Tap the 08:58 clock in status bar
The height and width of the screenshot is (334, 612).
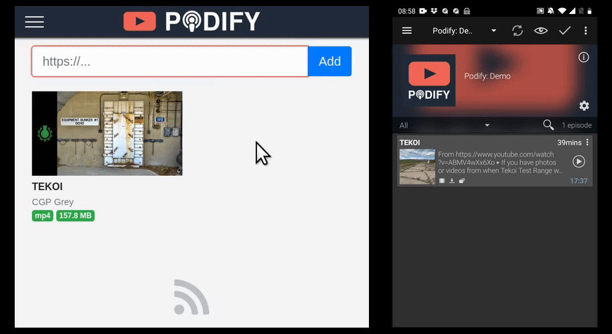point(406,11)
